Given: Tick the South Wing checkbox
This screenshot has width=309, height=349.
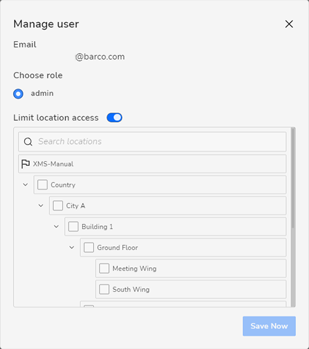Looking at the screenshot, I should pyautogui.click(x=104, y=289).
